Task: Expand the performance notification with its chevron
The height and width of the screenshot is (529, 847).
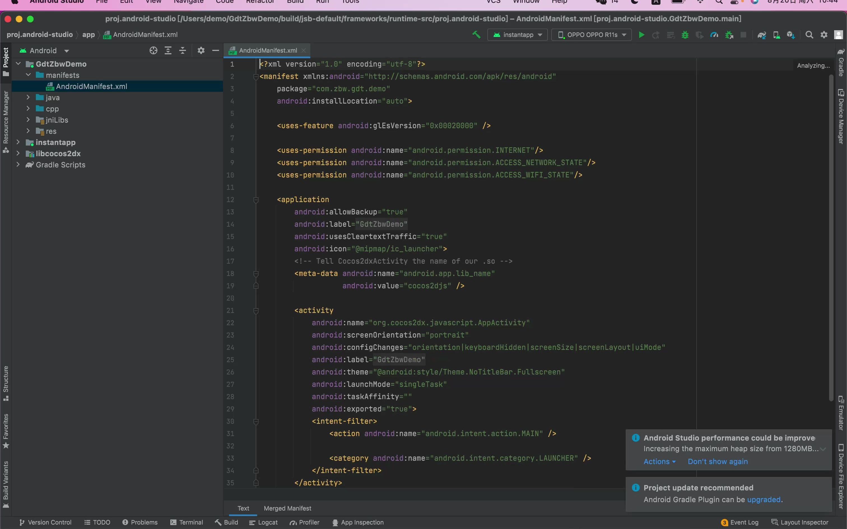Action: coord(823,449)
